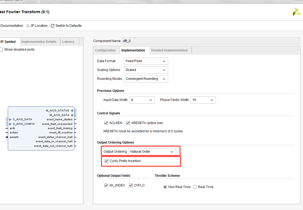
Task: Click Switch to Defaults label
Action: tap(69, 26)
